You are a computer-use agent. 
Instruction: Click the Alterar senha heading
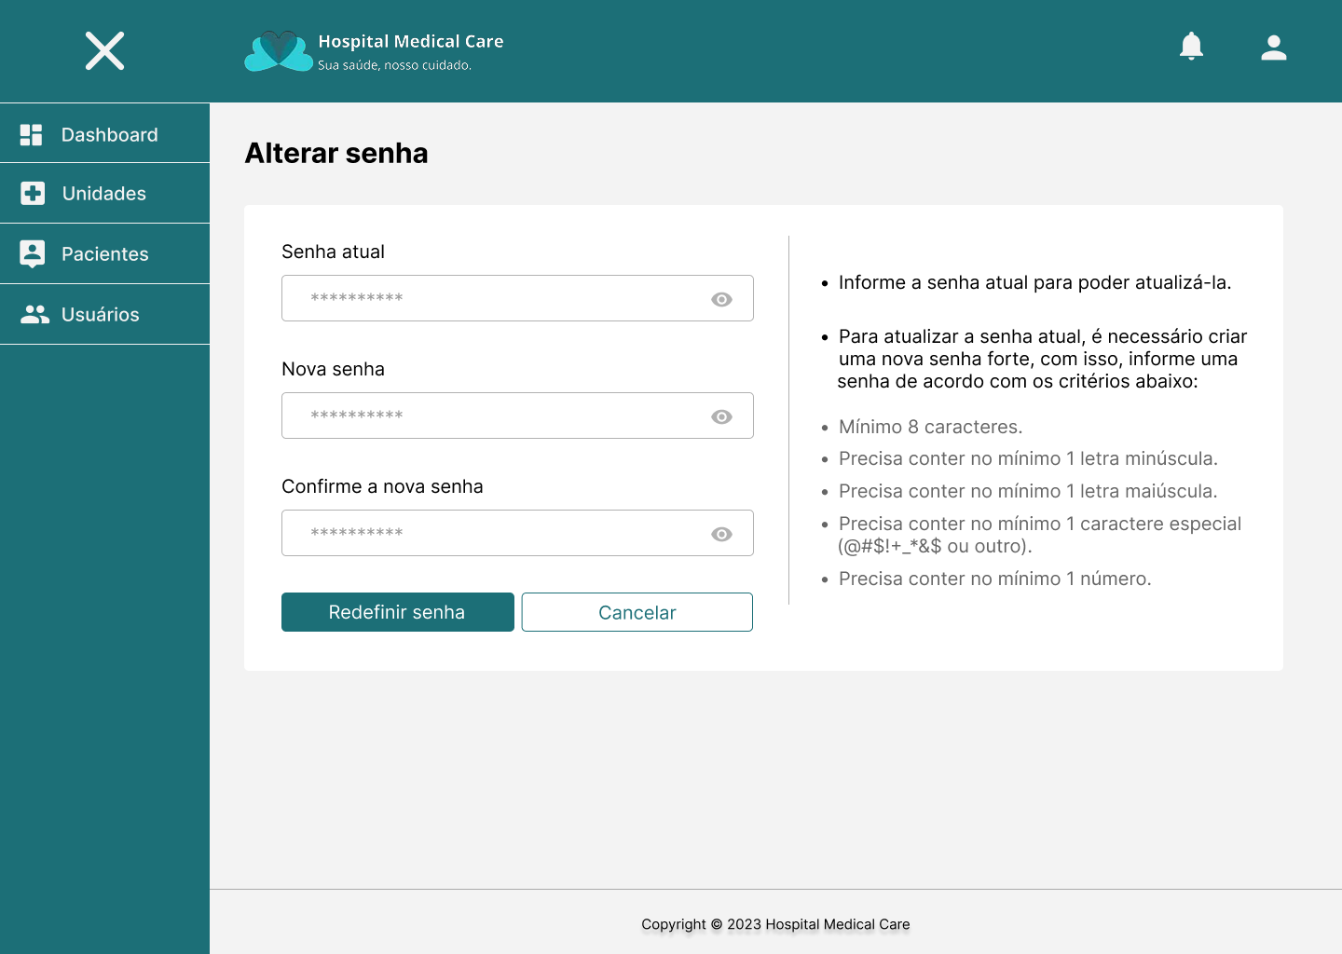[336, 153]
